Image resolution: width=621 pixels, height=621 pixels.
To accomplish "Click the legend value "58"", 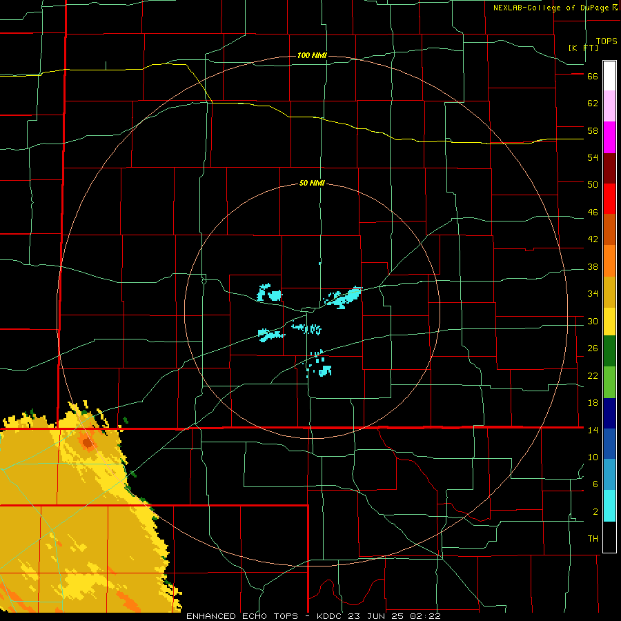I will [x=593, y=130].
